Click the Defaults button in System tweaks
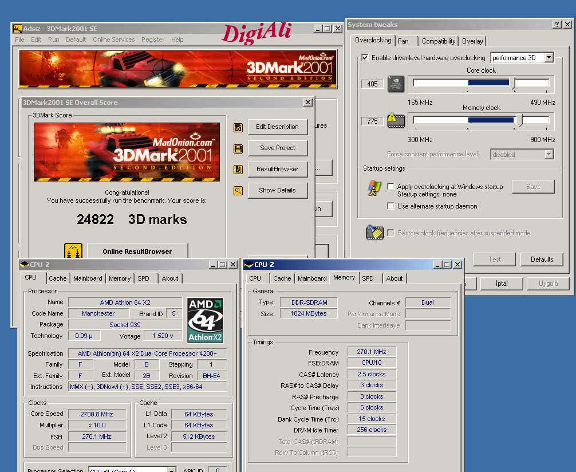This screenshot has height=472, width=576. click(542, 259)
